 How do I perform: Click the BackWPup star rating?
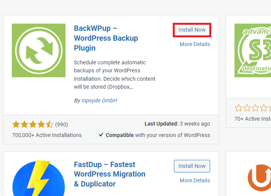[33, 124]
